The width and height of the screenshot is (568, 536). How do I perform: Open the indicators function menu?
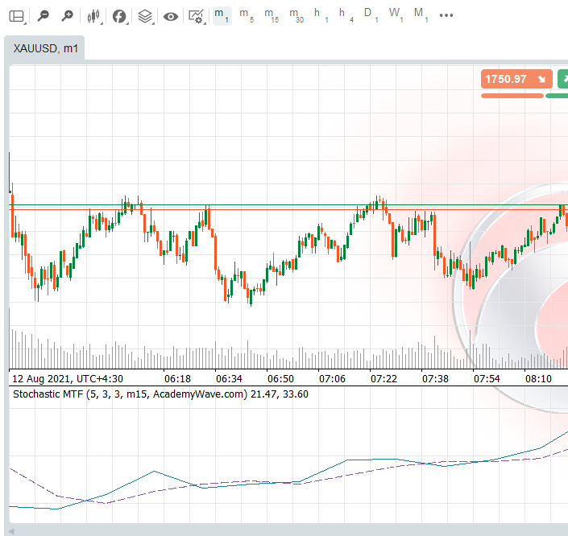tap(119, 16)
